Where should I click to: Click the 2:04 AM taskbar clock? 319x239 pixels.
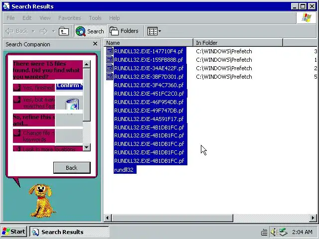tap(302, 232)
